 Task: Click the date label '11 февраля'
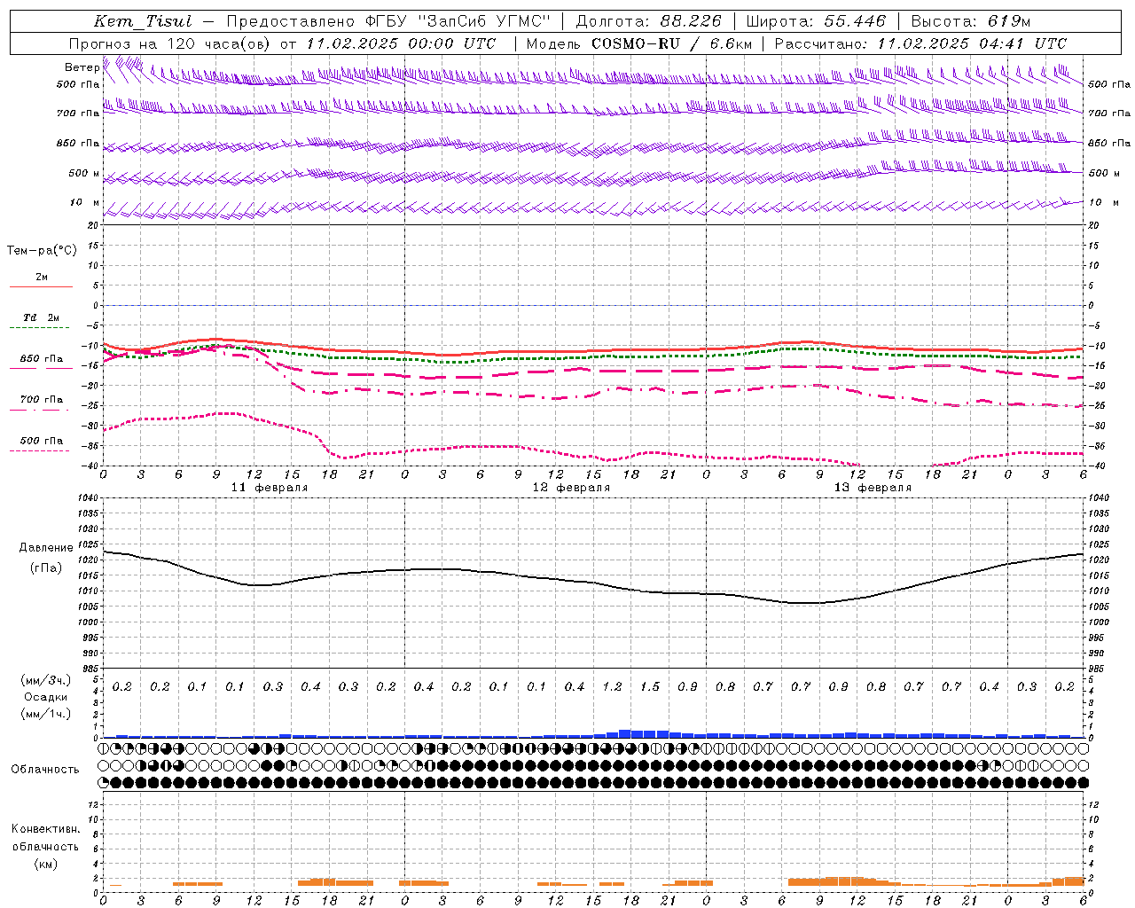coord(270,488)
